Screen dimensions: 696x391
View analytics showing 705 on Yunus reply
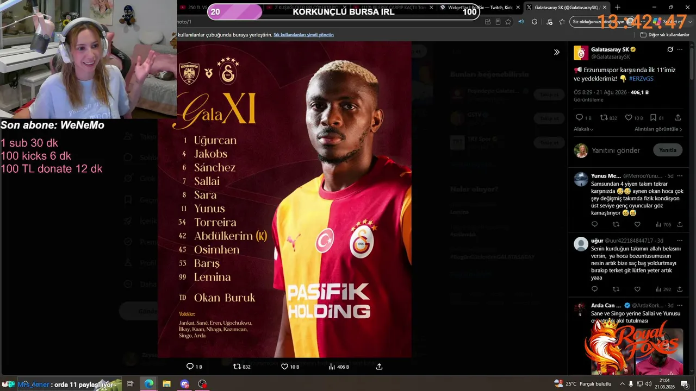coord(663,224)
